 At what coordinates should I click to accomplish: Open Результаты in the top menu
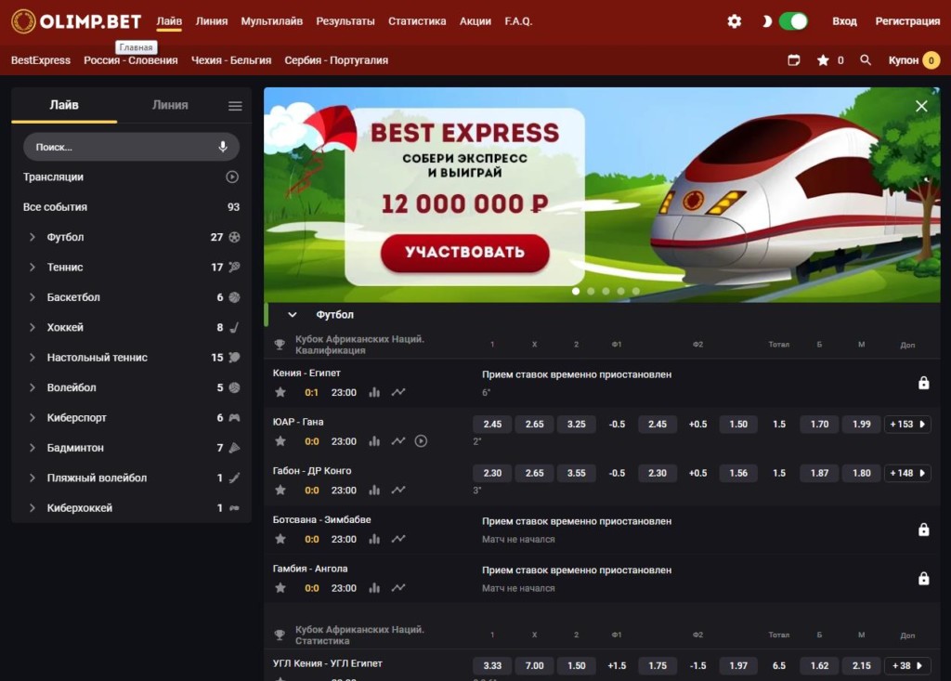click(345, 21)
